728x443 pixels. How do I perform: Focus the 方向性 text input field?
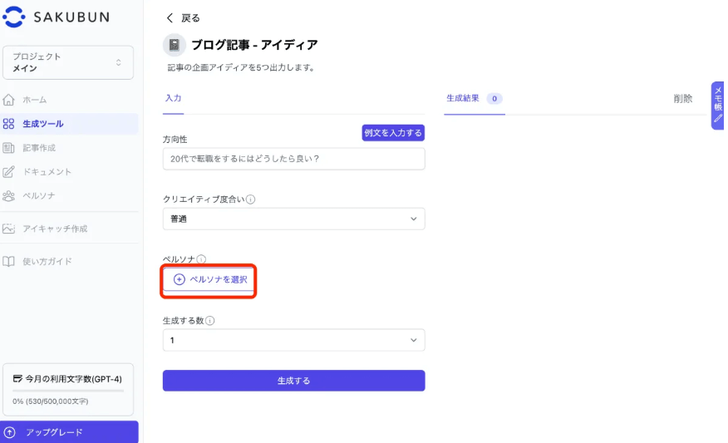click(293, 159)
